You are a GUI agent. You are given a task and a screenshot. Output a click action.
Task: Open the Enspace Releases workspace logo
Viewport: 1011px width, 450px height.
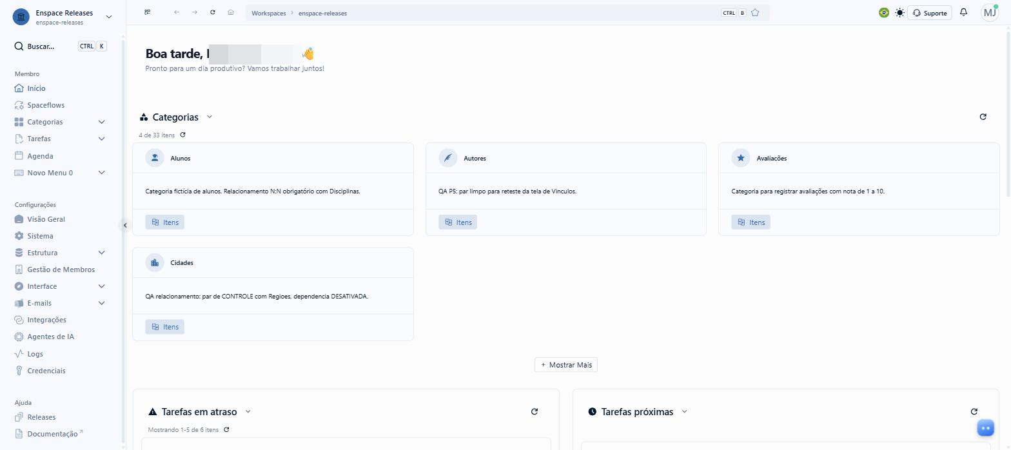pyautogui.click(x=21, y=17)
